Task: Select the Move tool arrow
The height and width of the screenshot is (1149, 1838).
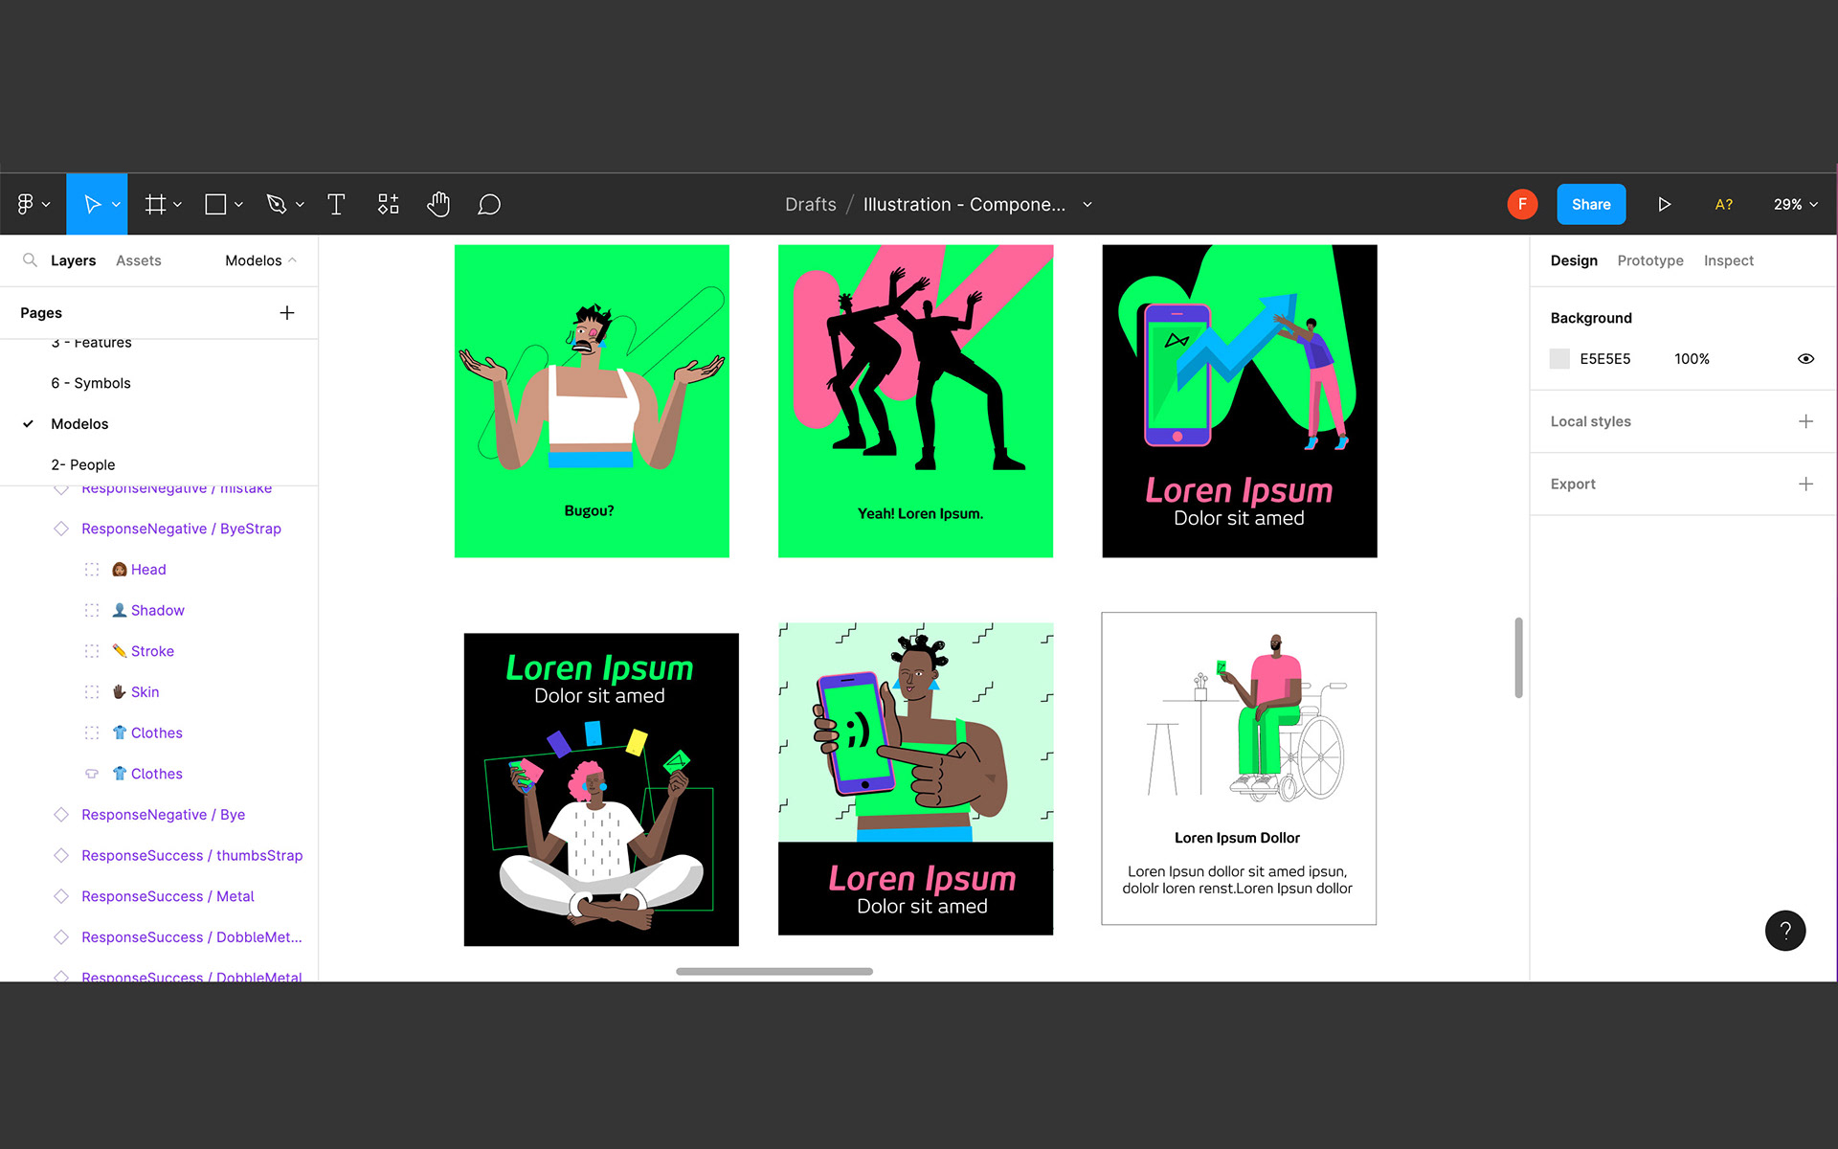Action: (x=92, y=204)
